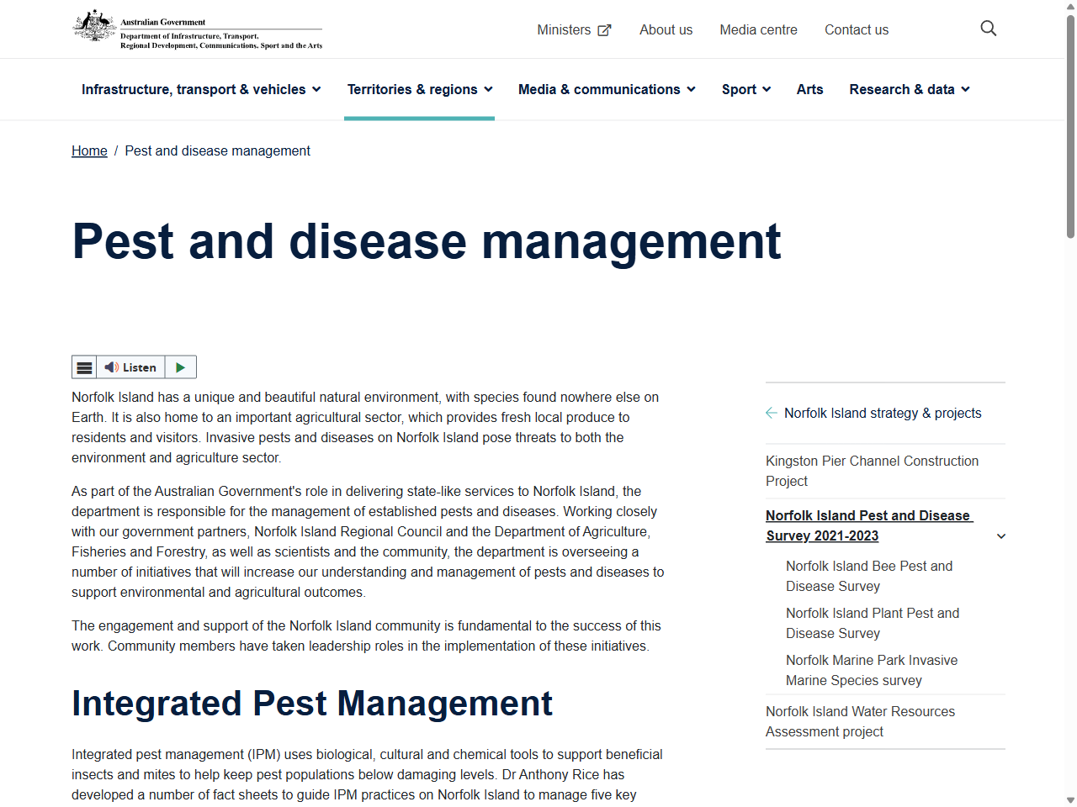Open the About us page
1077x807 pixels.
(x=666, y=30)
